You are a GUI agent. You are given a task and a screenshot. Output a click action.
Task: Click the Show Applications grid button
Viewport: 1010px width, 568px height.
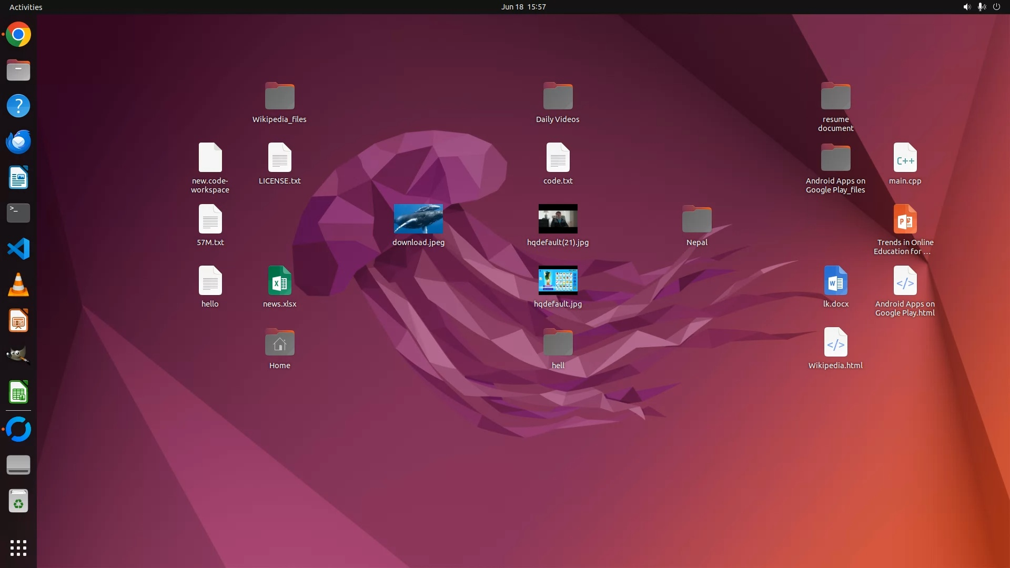pyautogui.click(x=18, y=547)
